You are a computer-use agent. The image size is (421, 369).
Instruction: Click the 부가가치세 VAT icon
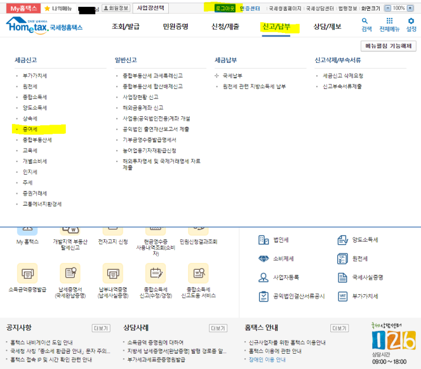(343, 296)
